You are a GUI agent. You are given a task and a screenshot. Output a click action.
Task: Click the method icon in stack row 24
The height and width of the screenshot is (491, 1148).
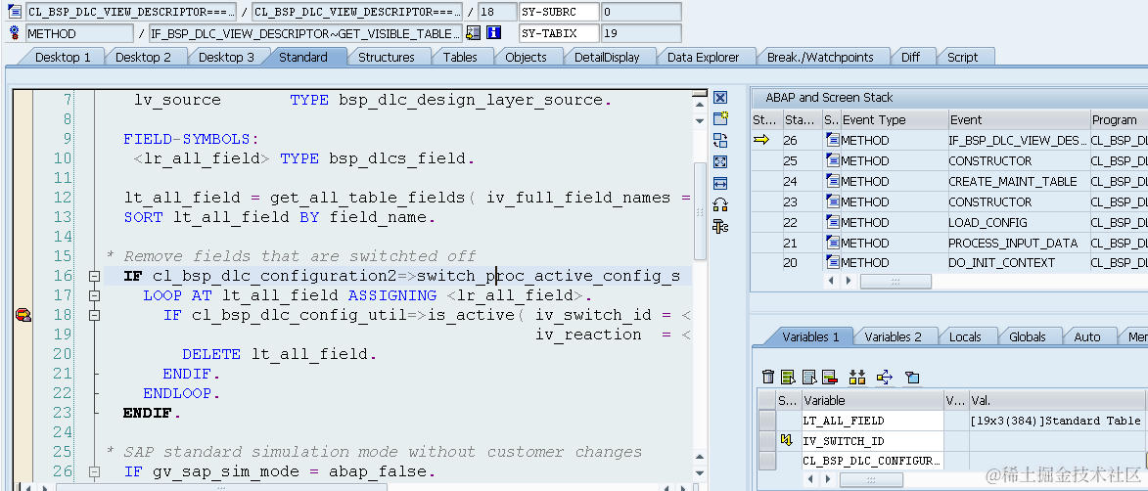(833, 182)
